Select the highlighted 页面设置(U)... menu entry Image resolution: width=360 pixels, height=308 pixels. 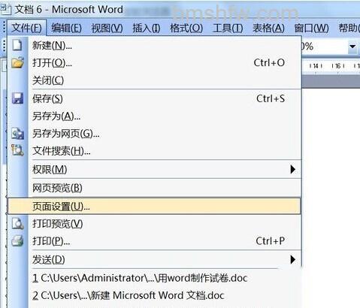point(154,207)
